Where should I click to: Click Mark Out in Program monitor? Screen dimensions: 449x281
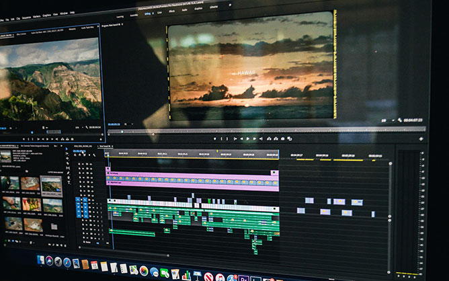click(x=227, y=138)
